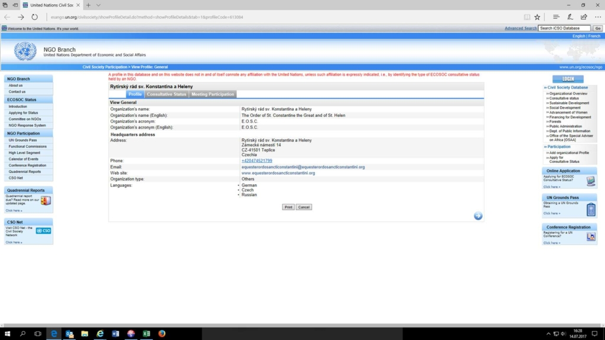The image size is (605, 340).
Task: Open Edge Settings and more menu
Action: [598, 17]
